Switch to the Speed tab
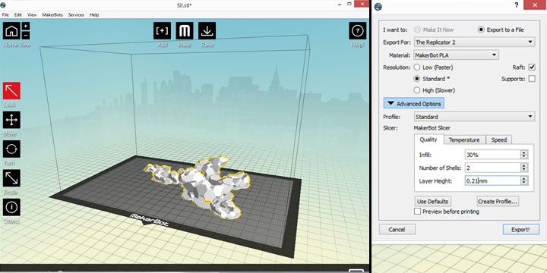547x273 pixels. [x=499, y=140]
